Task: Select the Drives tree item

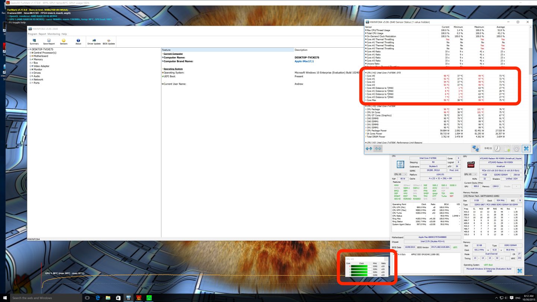Action: (x=37, y=73)
